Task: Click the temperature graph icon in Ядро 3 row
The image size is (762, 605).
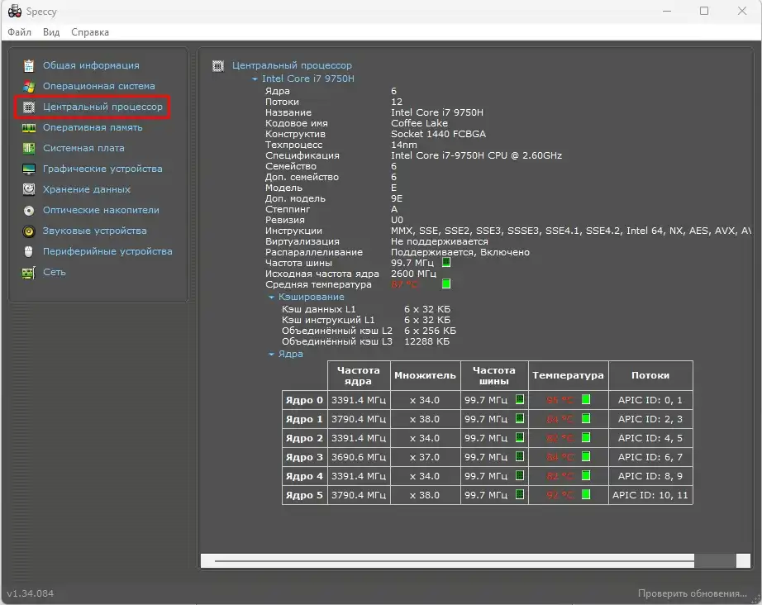Action: (586, 456)
